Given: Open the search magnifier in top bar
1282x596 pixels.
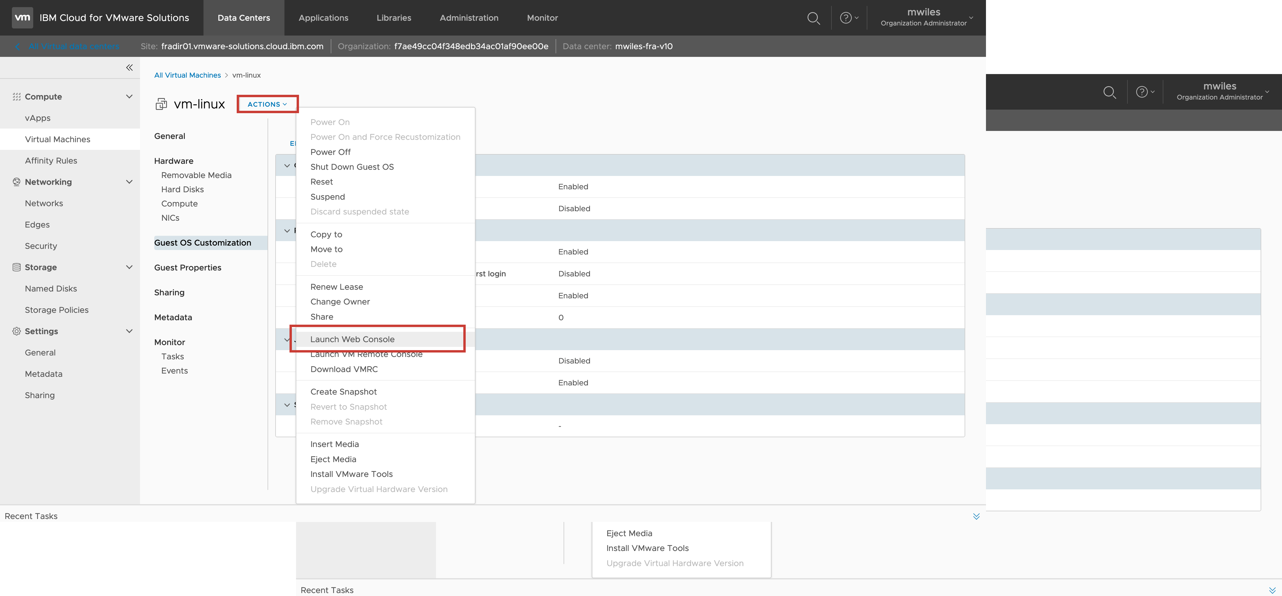Looking at the screenshot, I should point(813,18).
